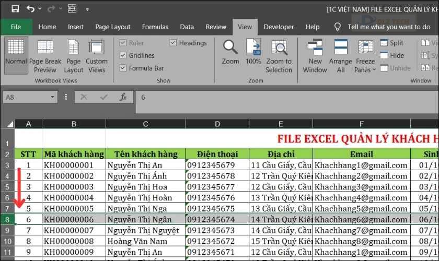Open the Zoom magnifier dialog
This screenshot has height=261, width=439.
coord(230,52)
